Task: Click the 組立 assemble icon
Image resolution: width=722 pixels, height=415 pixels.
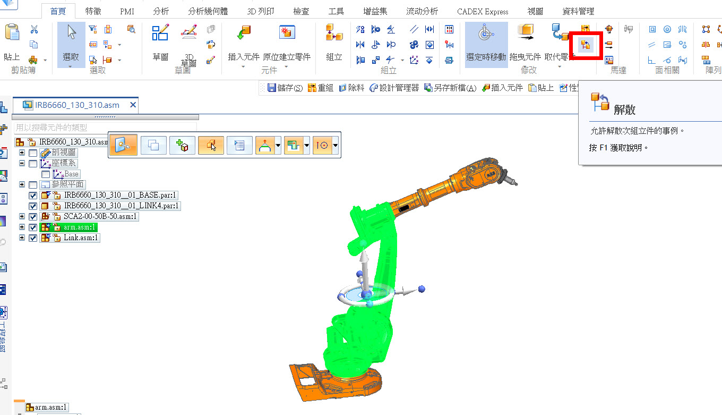Action: click(334, 33)
